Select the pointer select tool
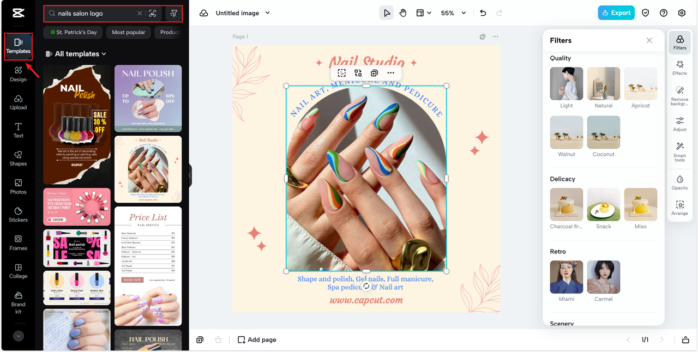Viewport: 698px width, 352px height. point(387,13)
